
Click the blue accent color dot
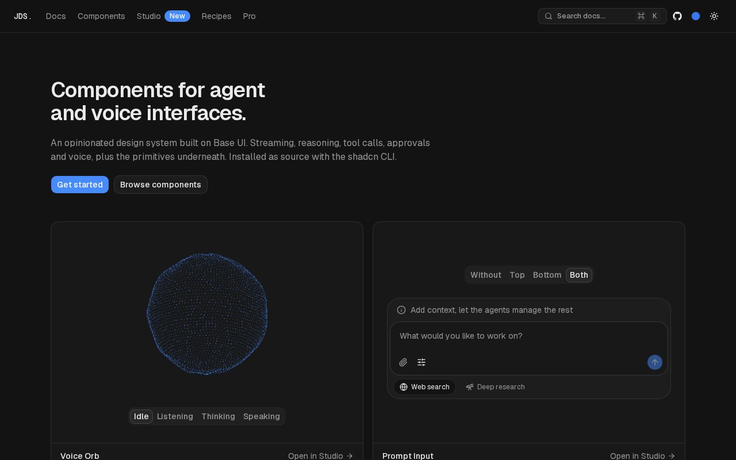point(696,16)
